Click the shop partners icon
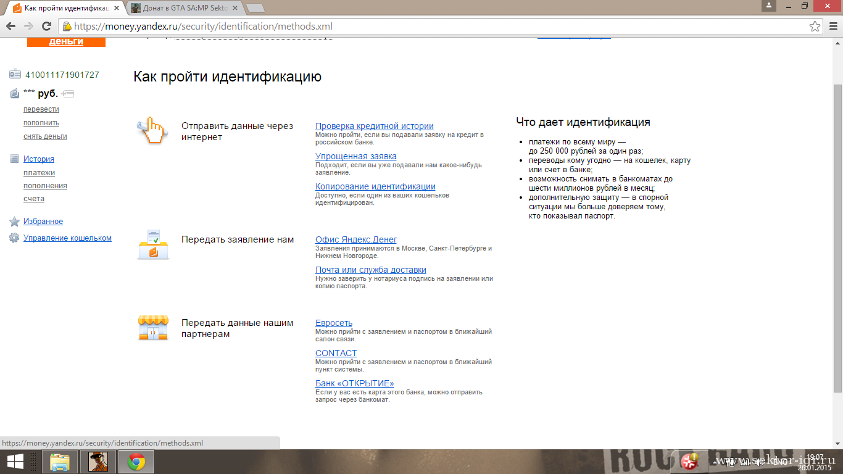 coord(153,328)
